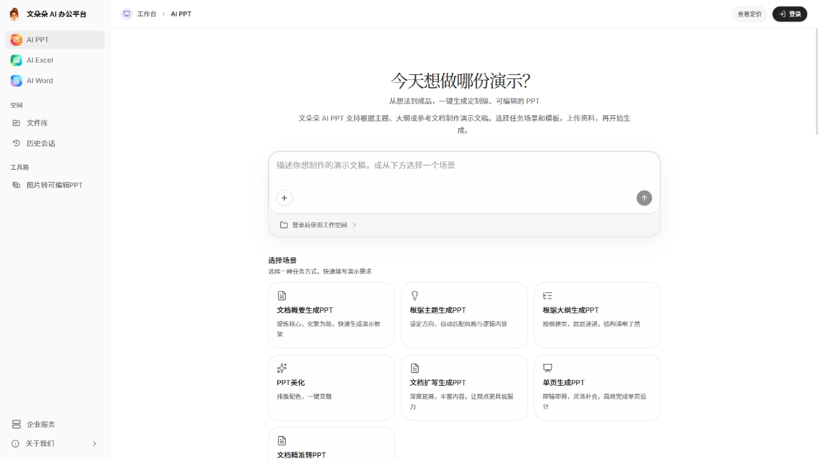Select the AI Excel sidebar icon
Image resolution: width=818 pixels, height=460 pixels.
tap(16, 60)
